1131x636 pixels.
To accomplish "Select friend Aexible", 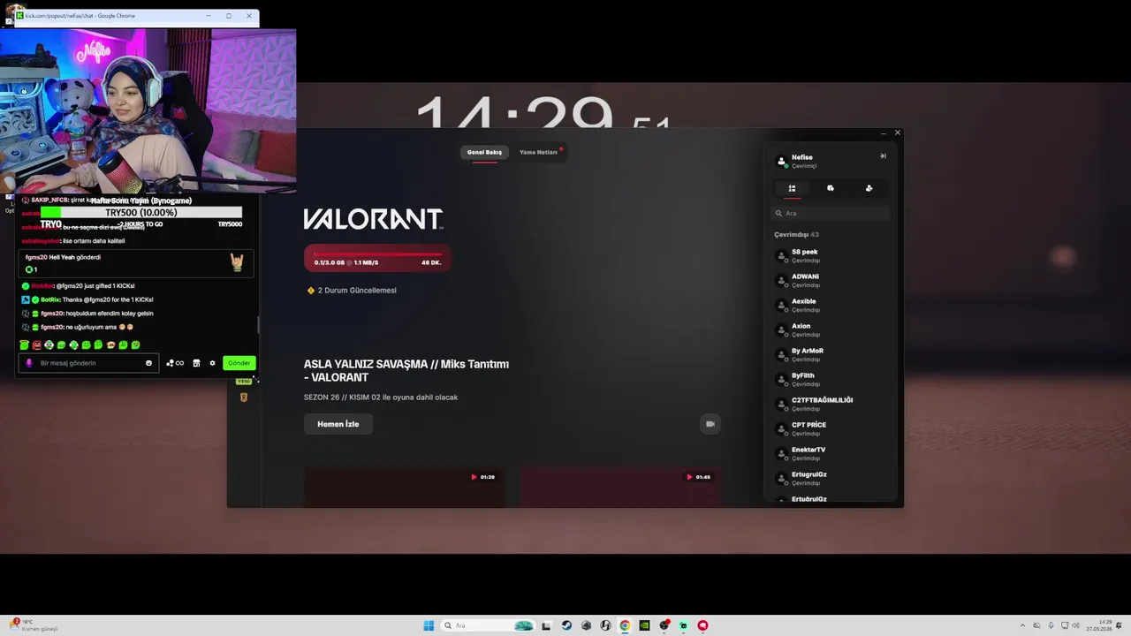I will [x=831, y=306].
